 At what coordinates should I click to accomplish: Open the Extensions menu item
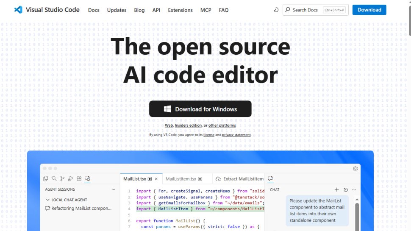181,10
